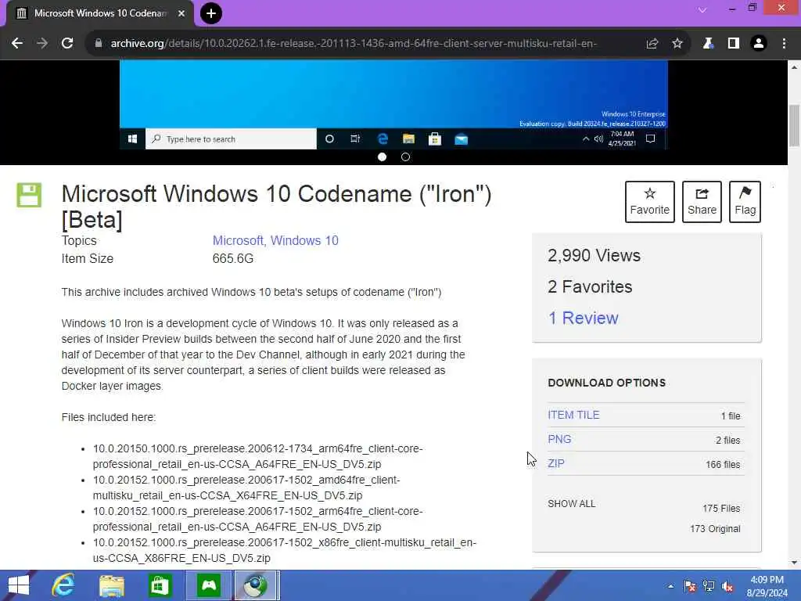This screenshot has height=601, width=801.
Task: Click the share page icon in address bar
Action: pyautogui.click(x=652, y=44)
